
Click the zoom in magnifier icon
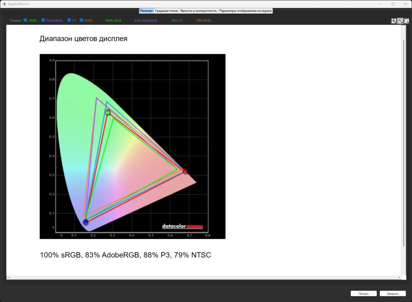(394, 21)
